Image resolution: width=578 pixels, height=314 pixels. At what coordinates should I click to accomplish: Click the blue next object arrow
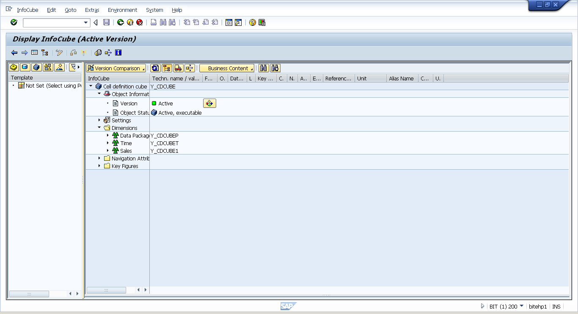coord(25,52)
